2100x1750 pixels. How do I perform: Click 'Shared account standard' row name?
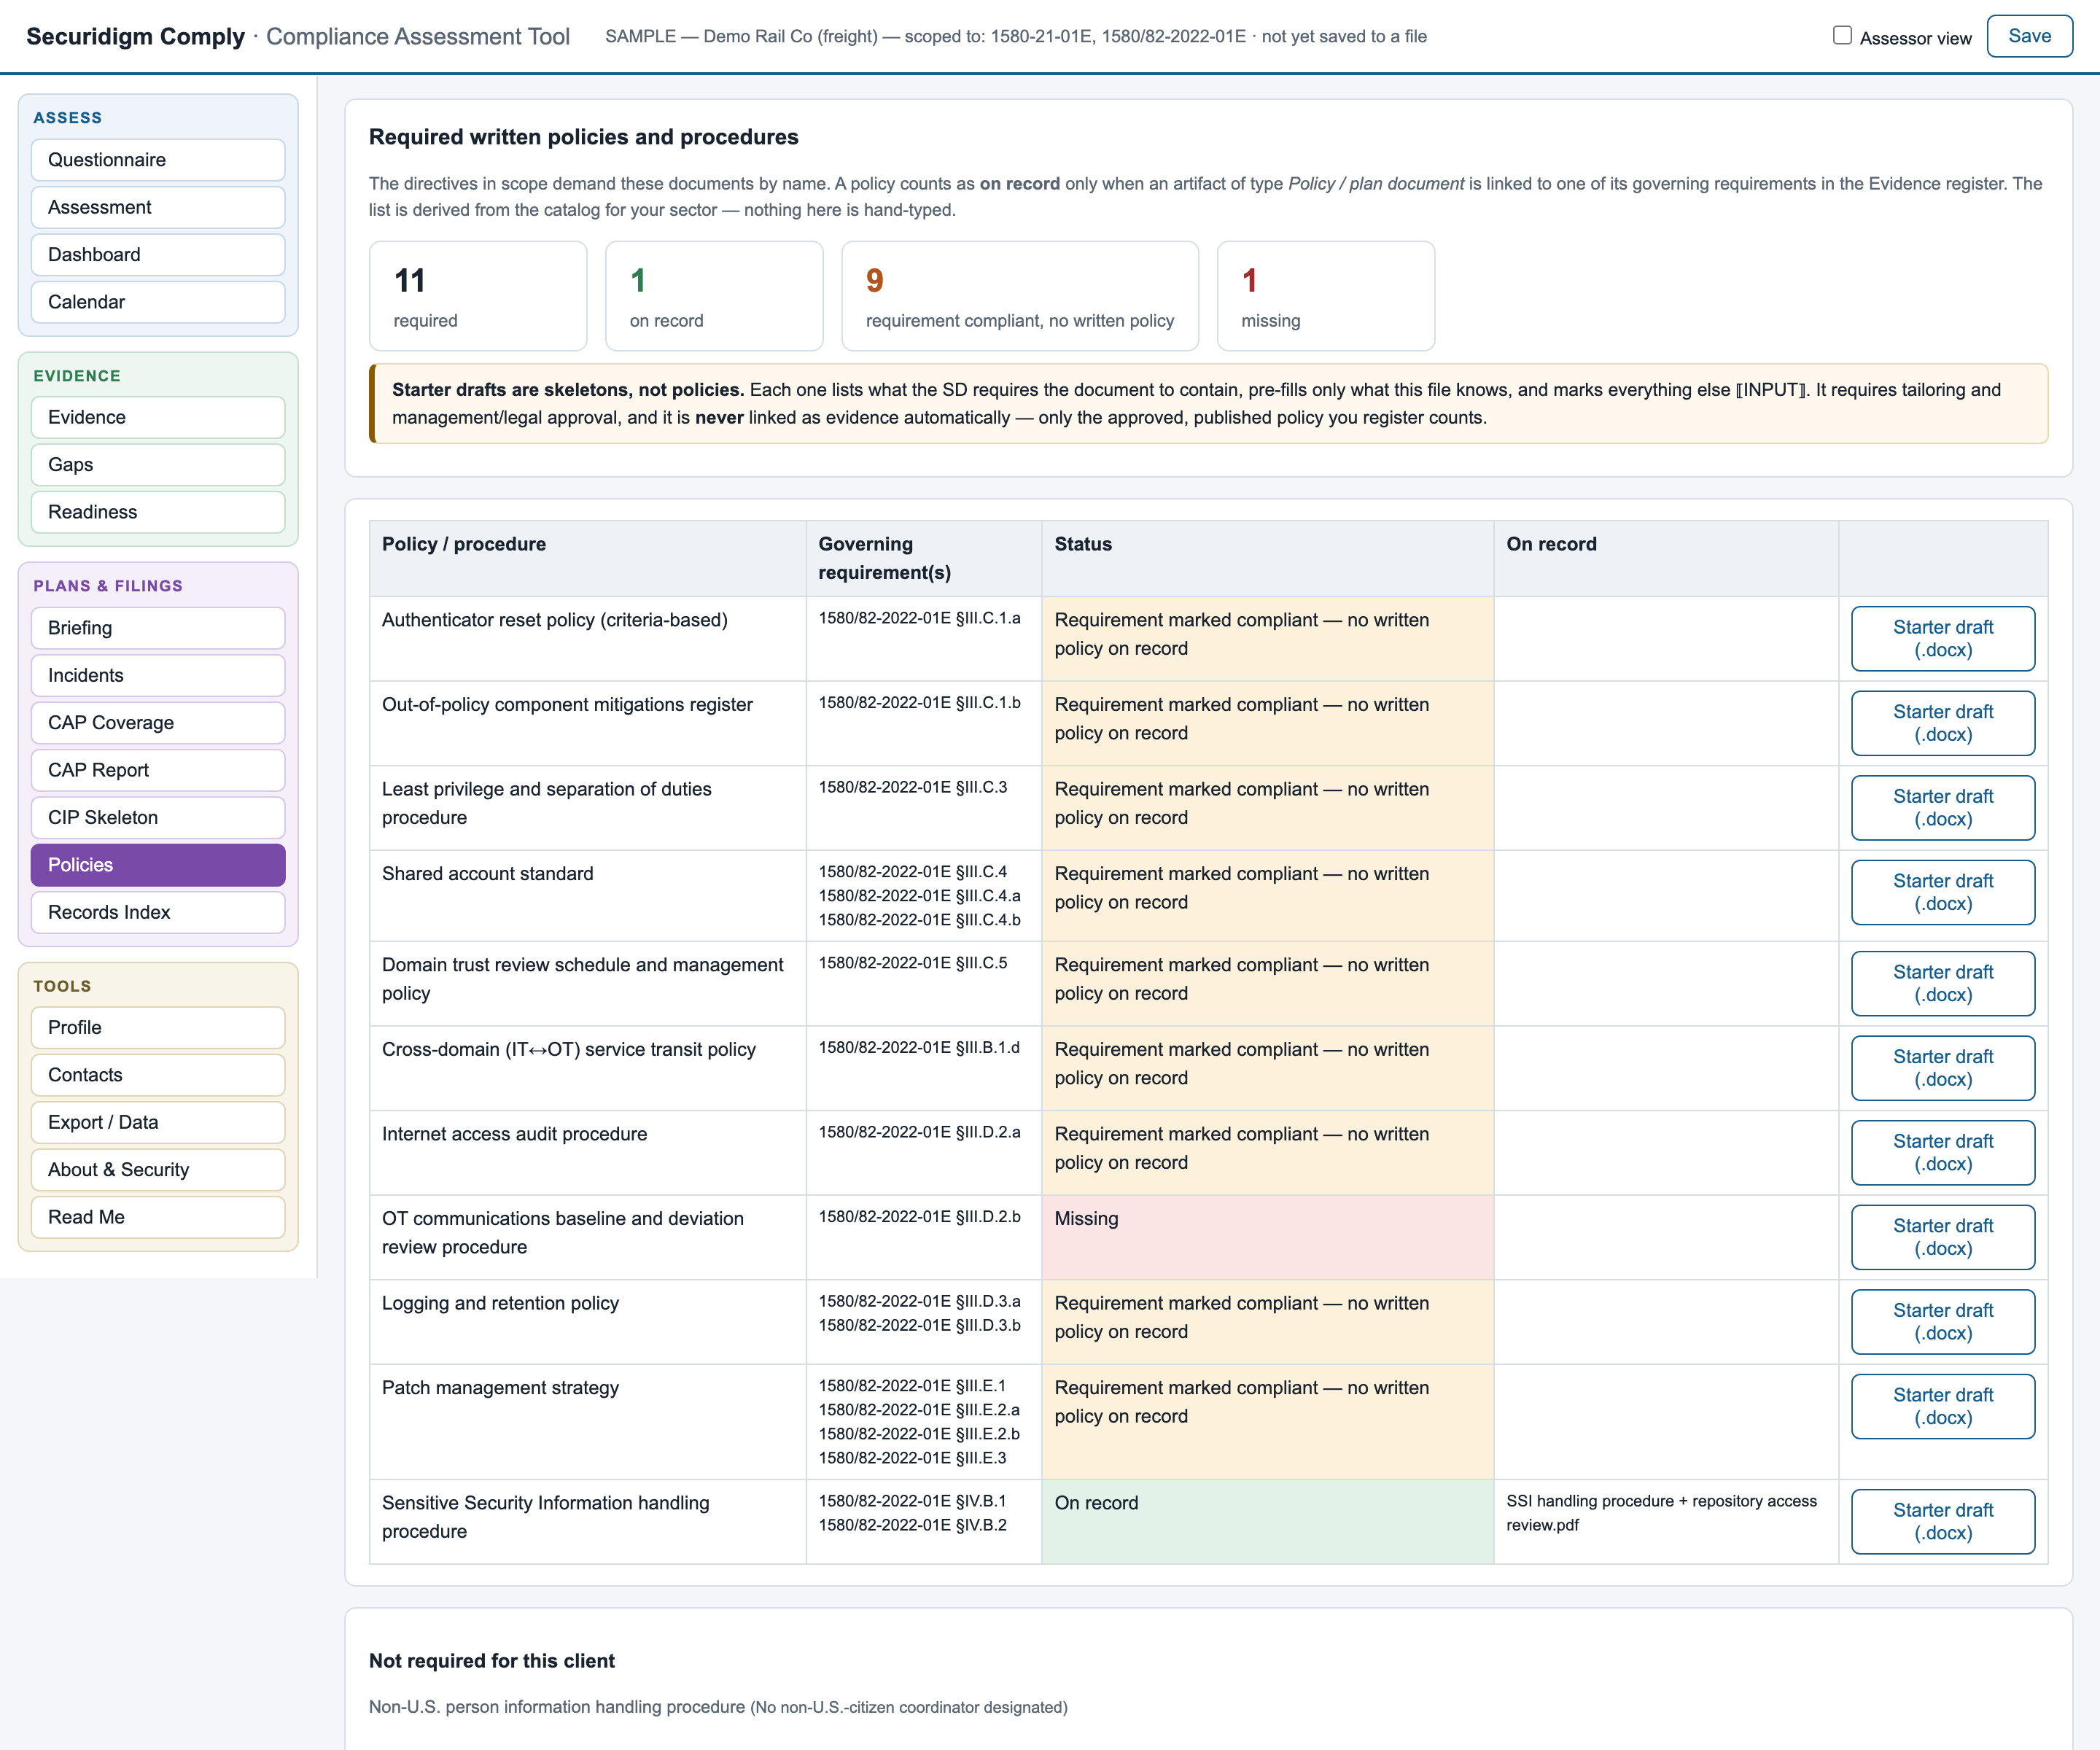click(488, 874)
